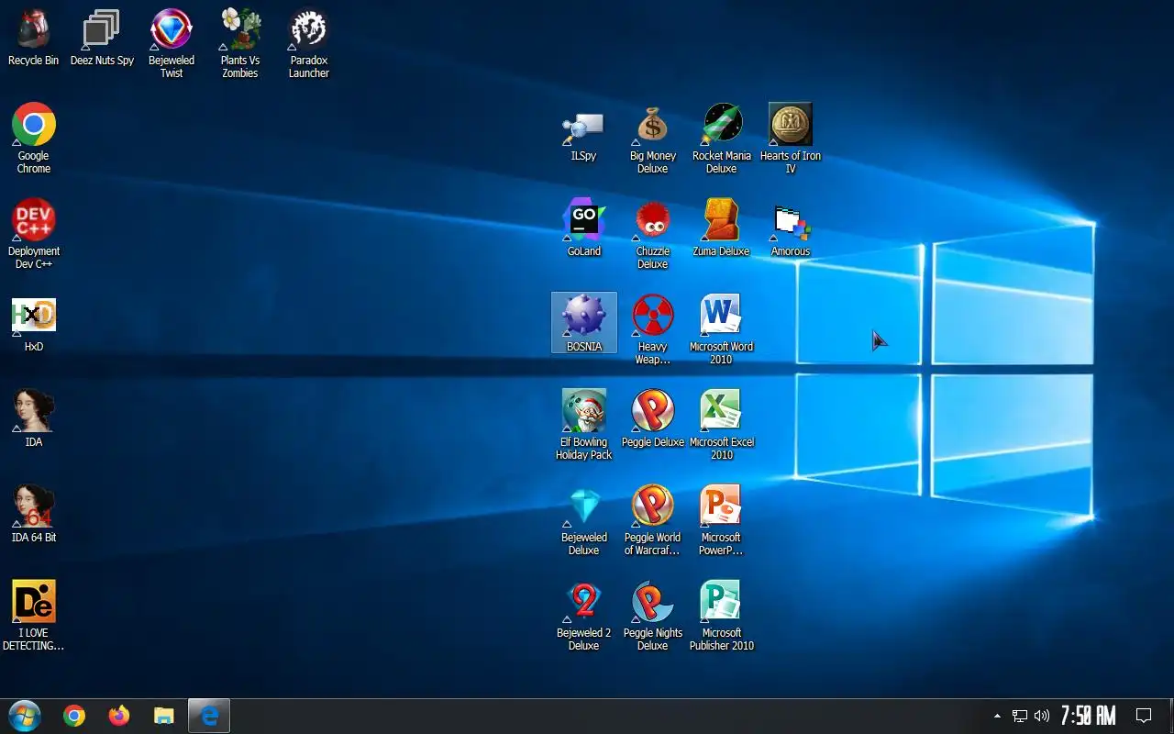Select the Hearts of Iron IV shortcut
1174x734 pixels.
[791, 139]
